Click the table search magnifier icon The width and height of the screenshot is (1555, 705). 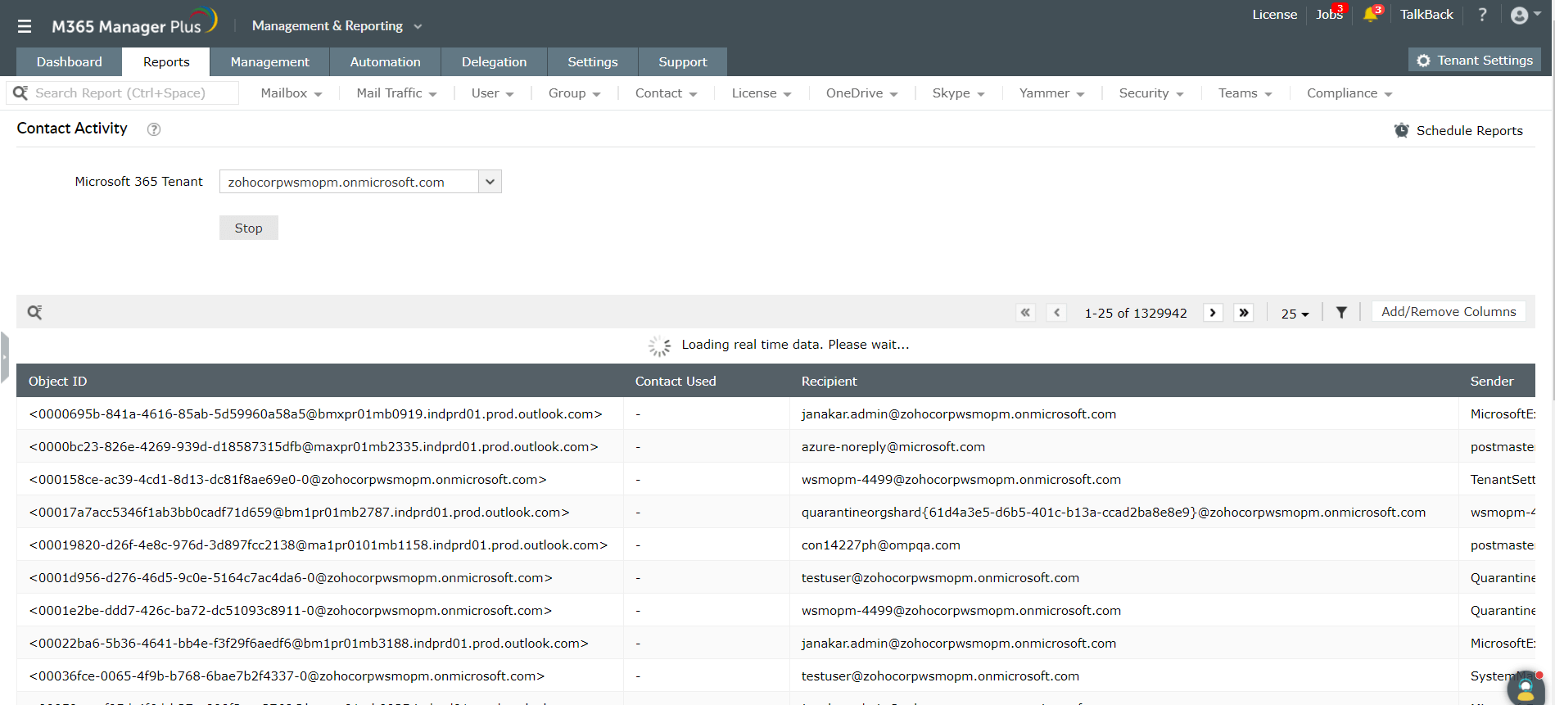pos(34,312)
